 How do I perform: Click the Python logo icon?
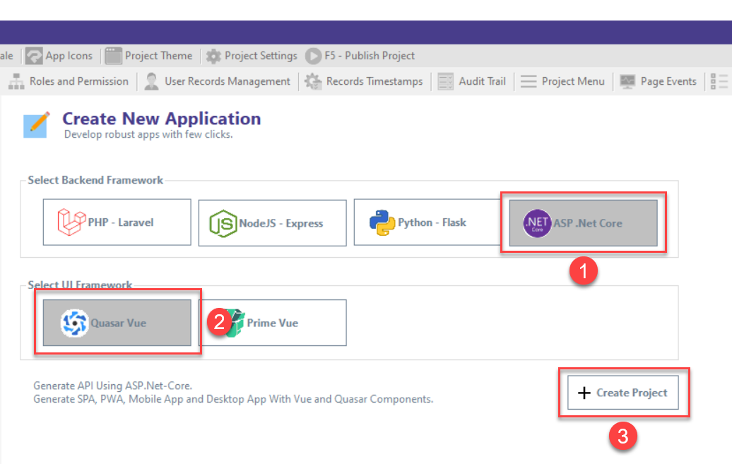coord(382,222)
